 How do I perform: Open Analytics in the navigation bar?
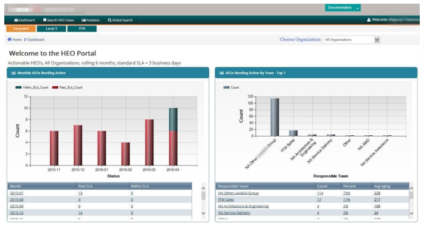91,20
